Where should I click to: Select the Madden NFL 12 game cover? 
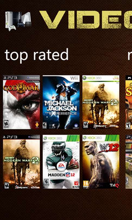point(61,162)
